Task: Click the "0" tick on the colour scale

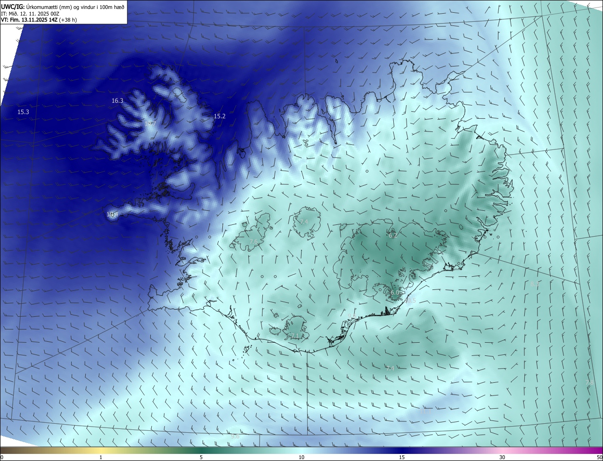Action: 2,457
